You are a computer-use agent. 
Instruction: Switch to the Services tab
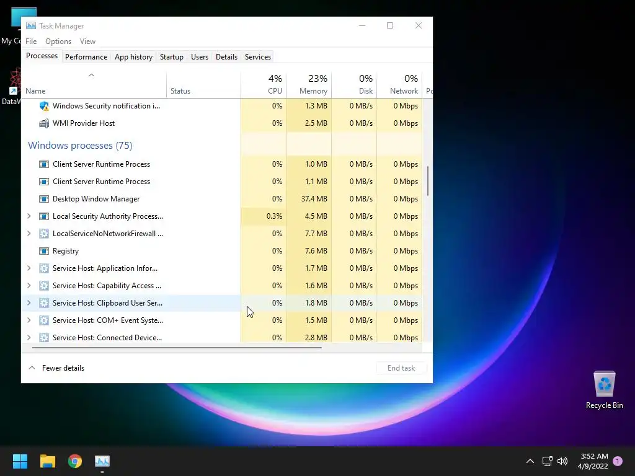pos(258,57)
